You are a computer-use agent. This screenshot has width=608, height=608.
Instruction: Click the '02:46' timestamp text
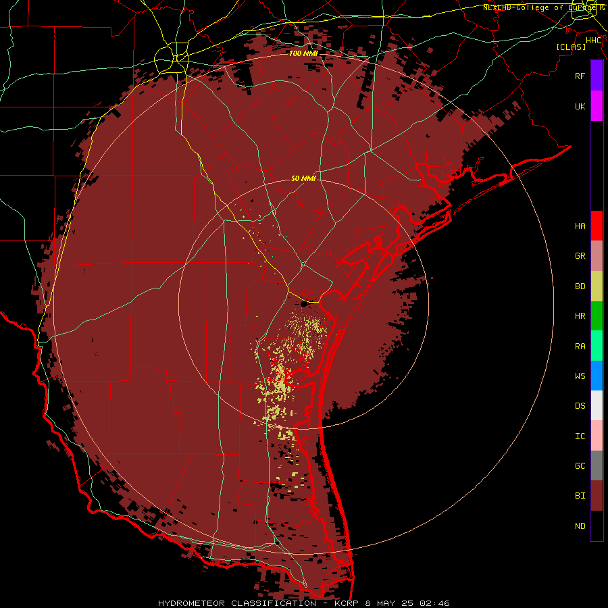[x=436, y=603]
